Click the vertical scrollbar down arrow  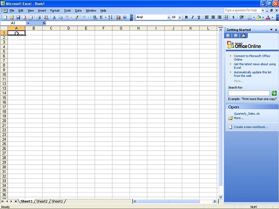[x=221, y=197]
